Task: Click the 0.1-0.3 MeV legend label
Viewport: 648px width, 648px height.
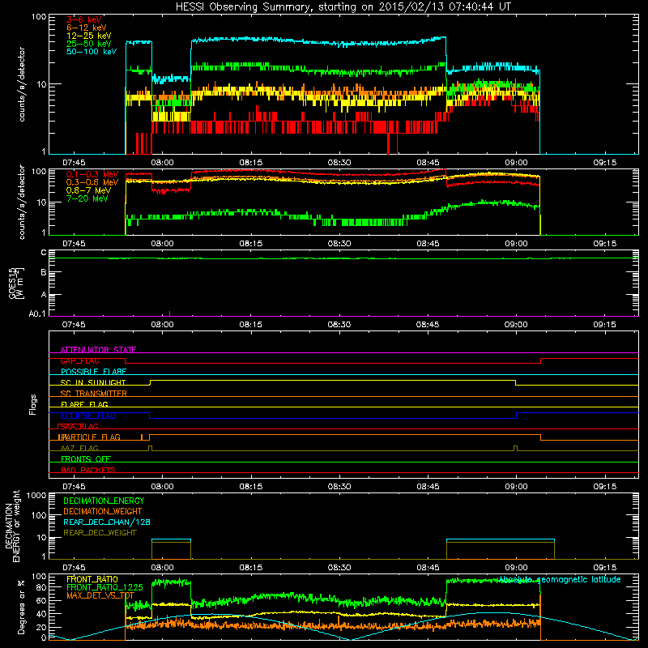Action: 92,174
